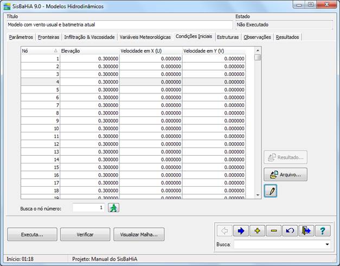Select Elevação cell for node 12

(90, 144)
